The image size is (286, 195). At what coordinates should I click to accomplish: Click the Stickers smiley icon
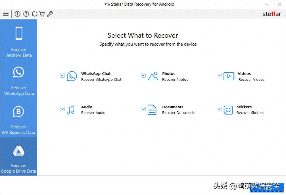(x=228, y=110)
